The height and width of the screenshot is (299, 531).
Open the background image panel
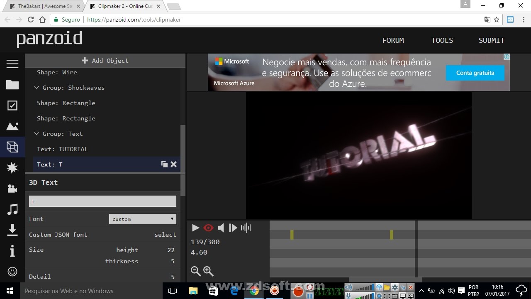[12, 126]
